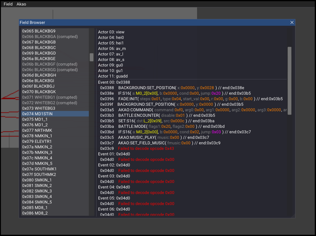
Task: Click the Actor 11: guadd entry
Action: pos(113,76)
